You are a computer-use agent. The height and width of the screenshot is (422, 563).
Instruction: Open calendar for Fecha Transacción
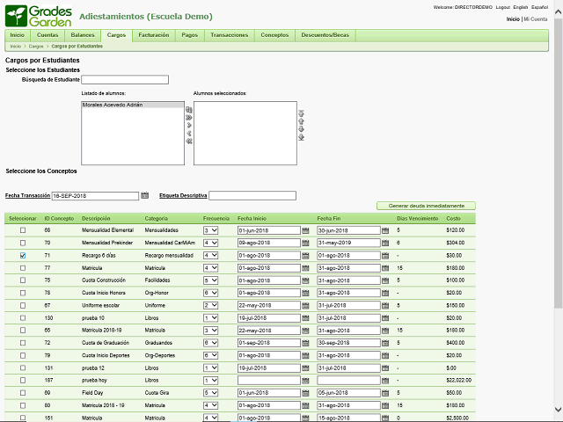tap(144, 195)
